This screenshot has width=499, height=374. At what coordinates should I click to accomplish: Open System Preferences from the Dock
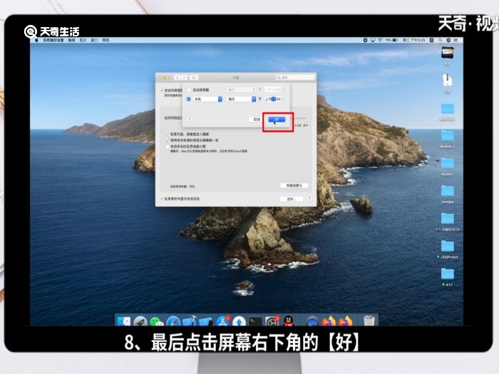(272, 321)
